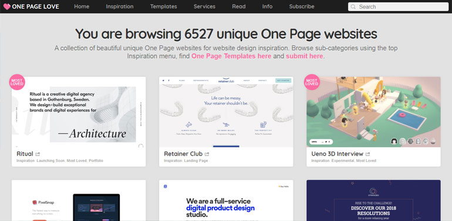This screenshot has width=452, height=221.
Task: Click external link icon next to Ritual
Action: 38,154
